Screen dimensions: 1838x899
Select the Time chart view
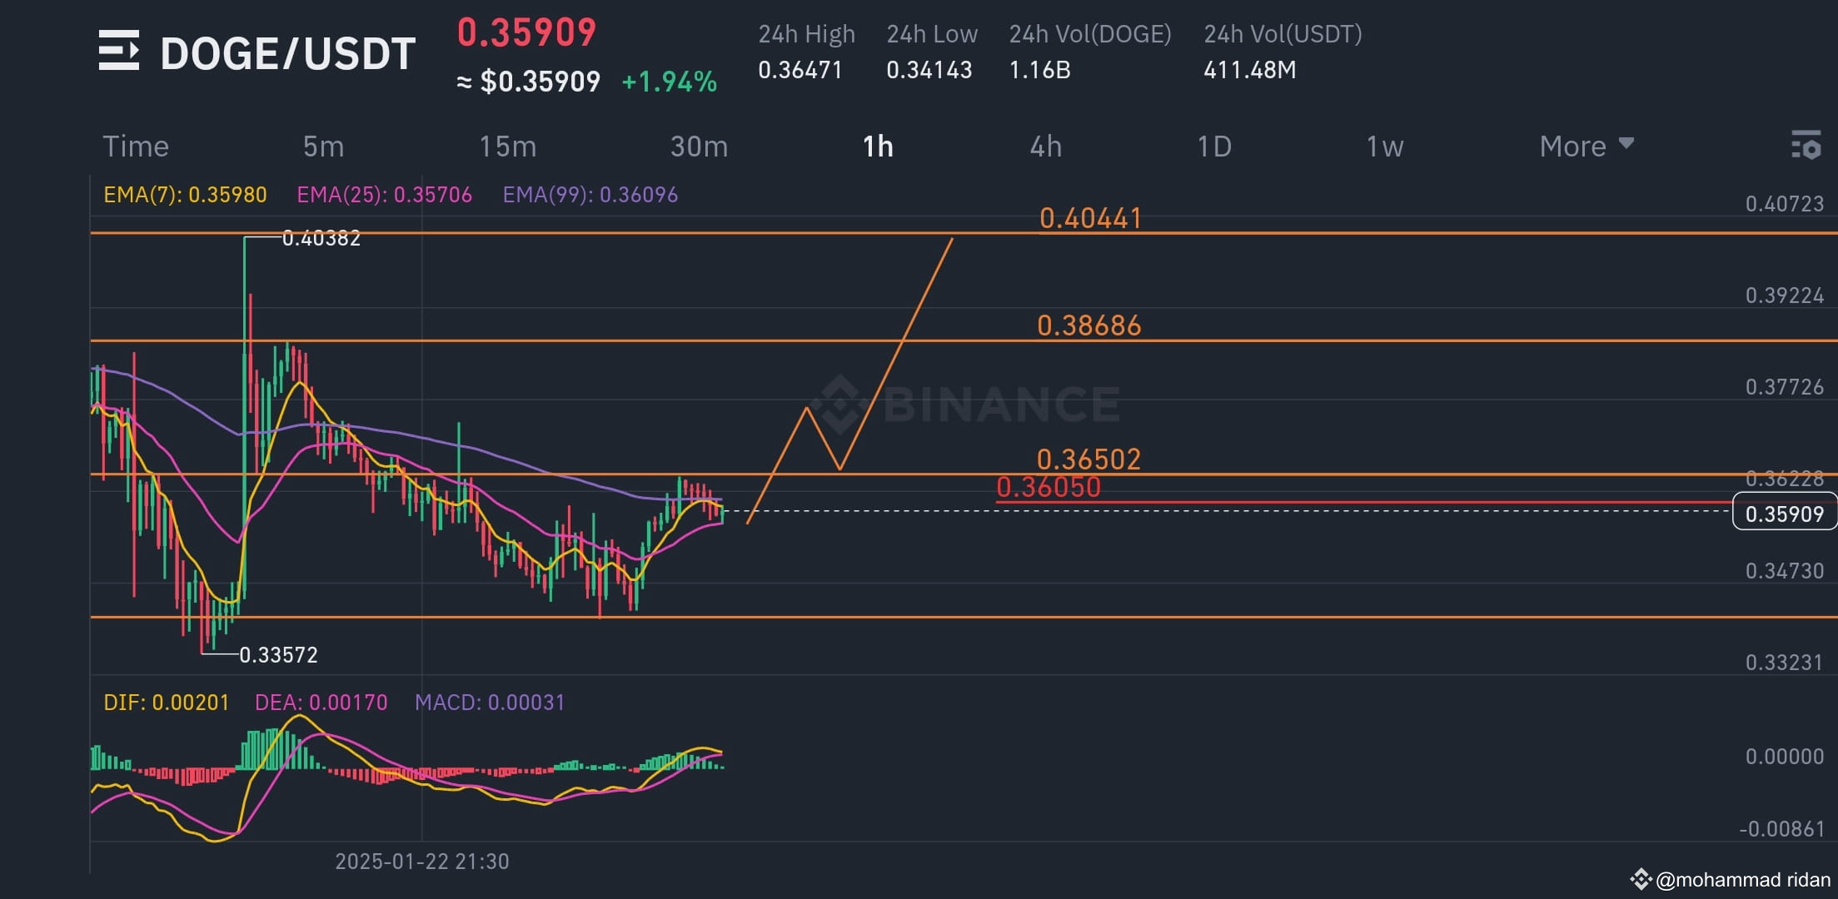pyautogui.click(x=135, y=146)
